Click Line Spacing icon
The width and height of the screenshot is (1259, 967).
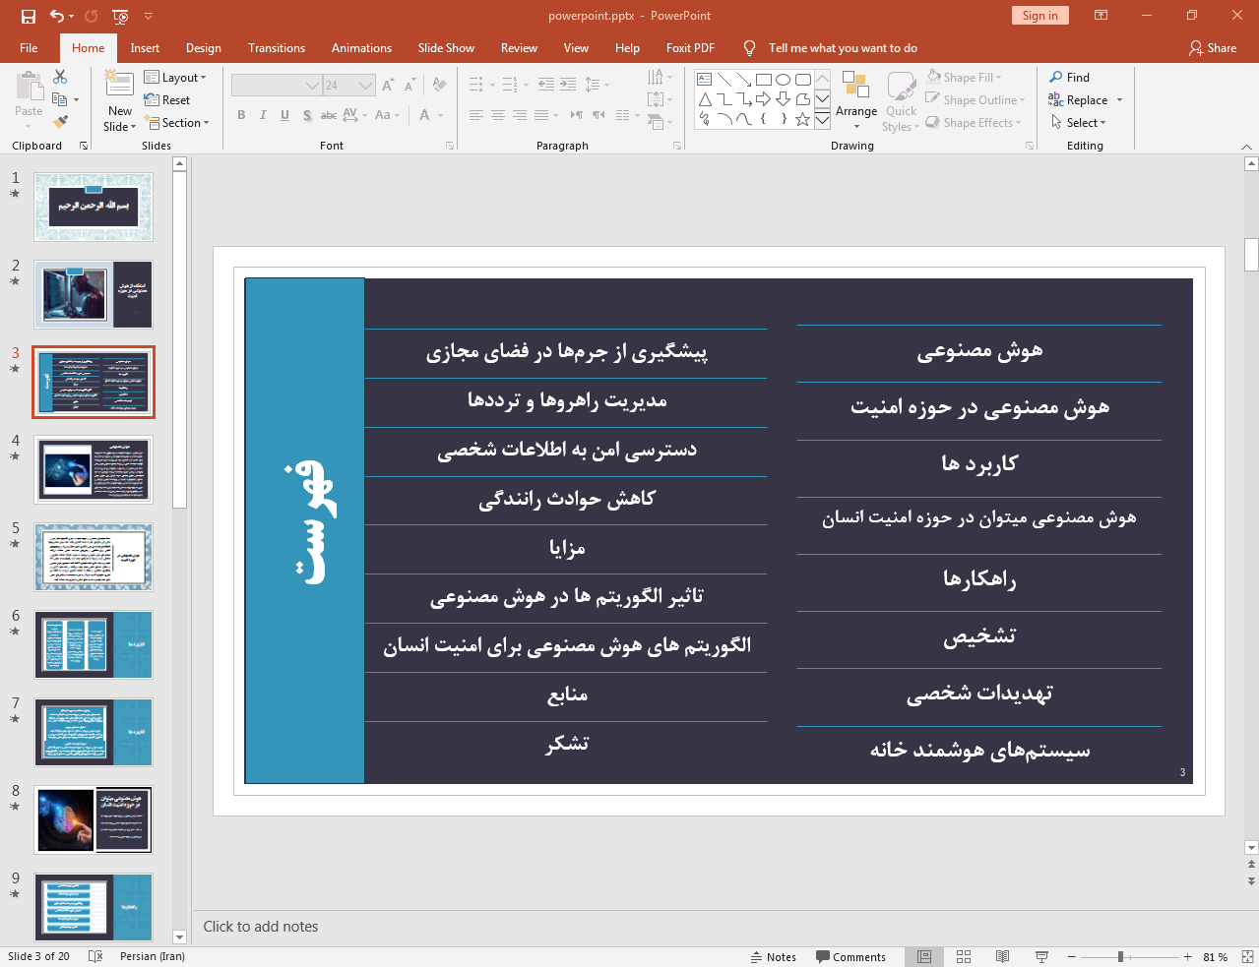pos(593,85)
